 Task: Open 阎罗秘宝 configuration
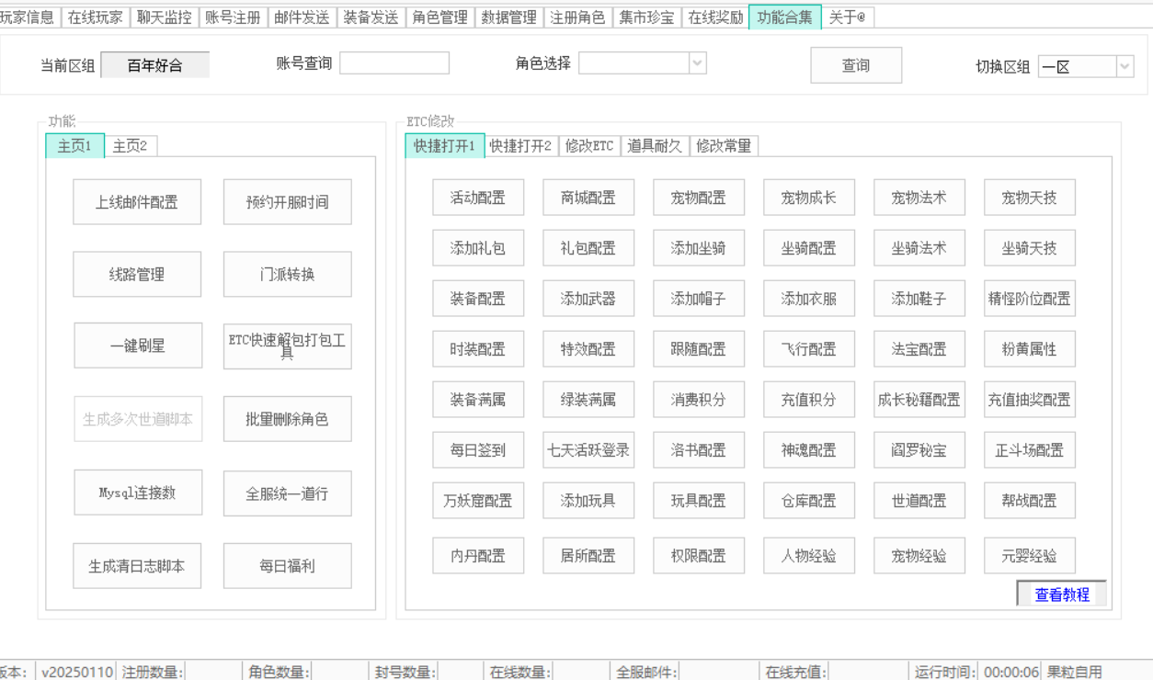coord(919,449)
